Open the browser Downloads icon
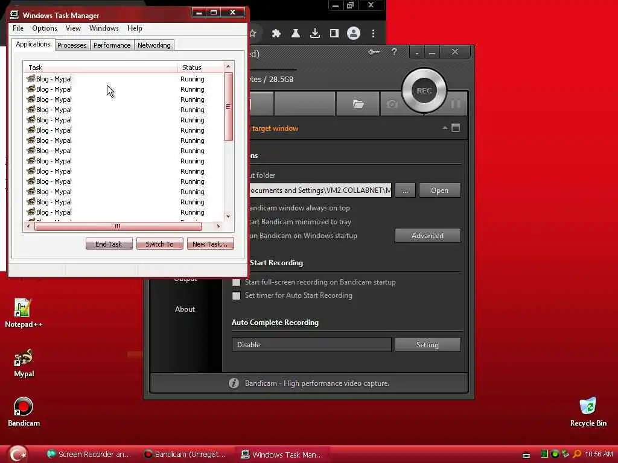Screen dimensions: 618x463 (314, 33)
